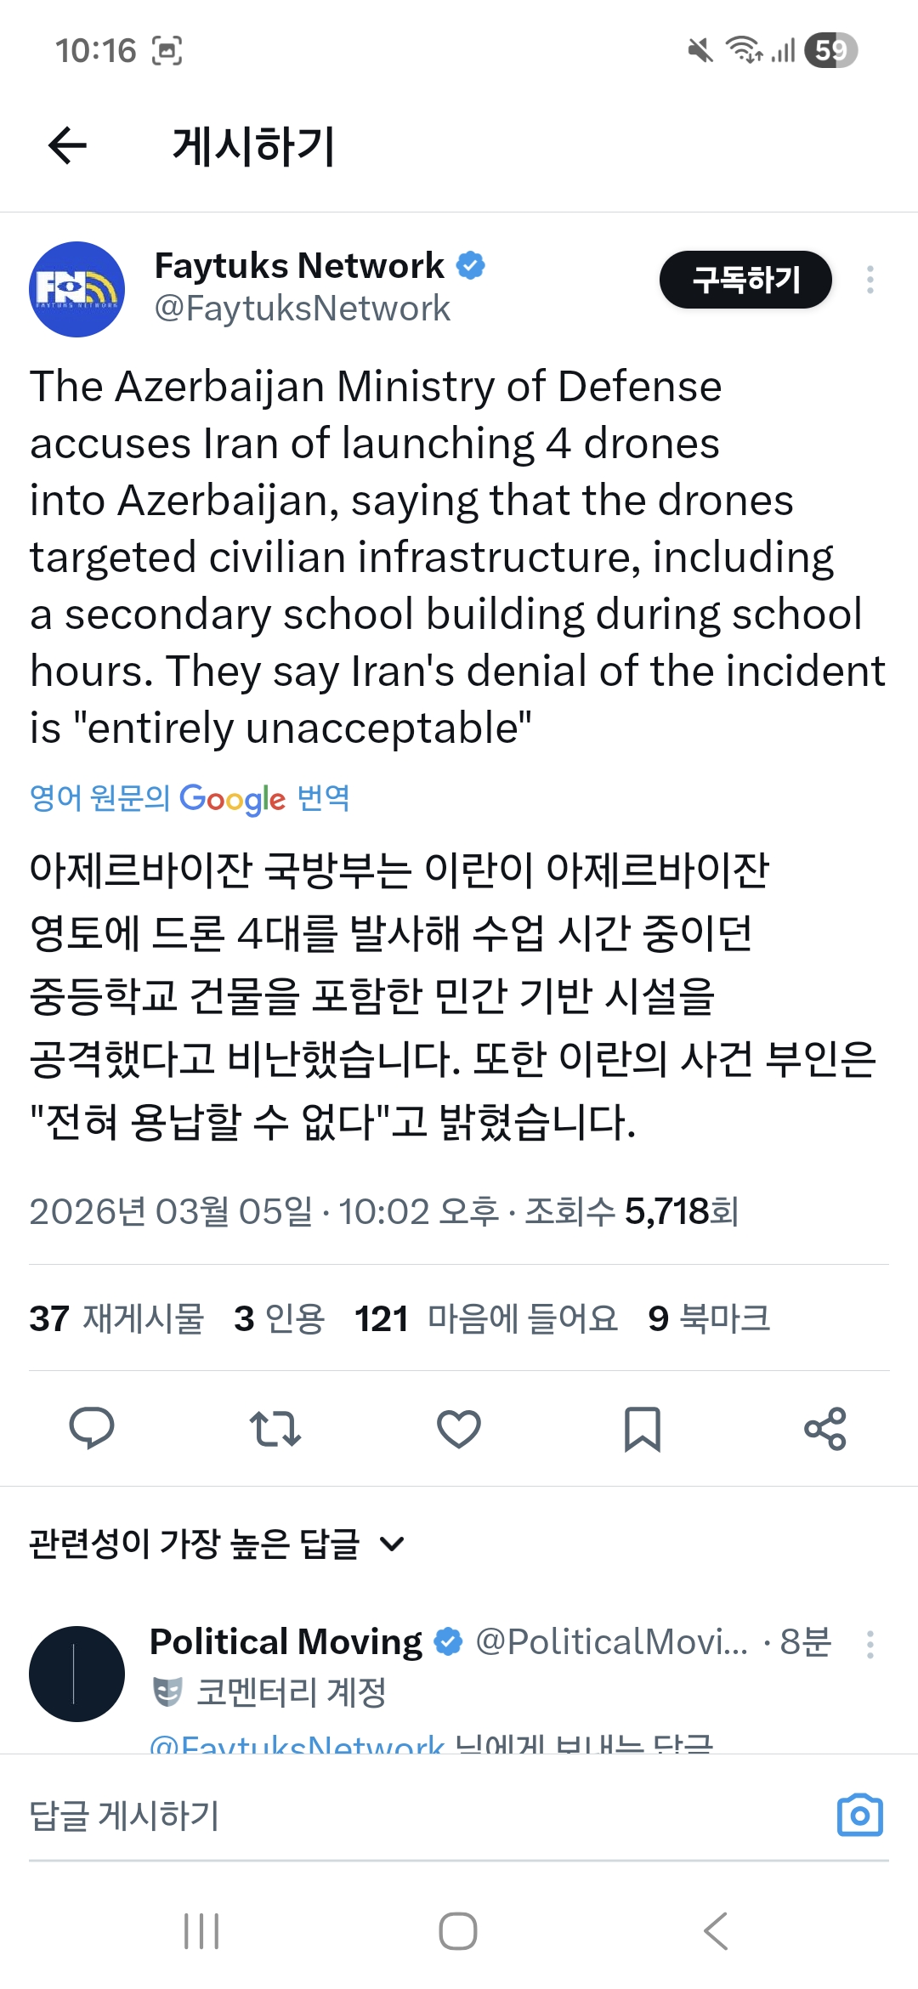
Task: Tap the repost arrows icon
Action: [275, 1428]
